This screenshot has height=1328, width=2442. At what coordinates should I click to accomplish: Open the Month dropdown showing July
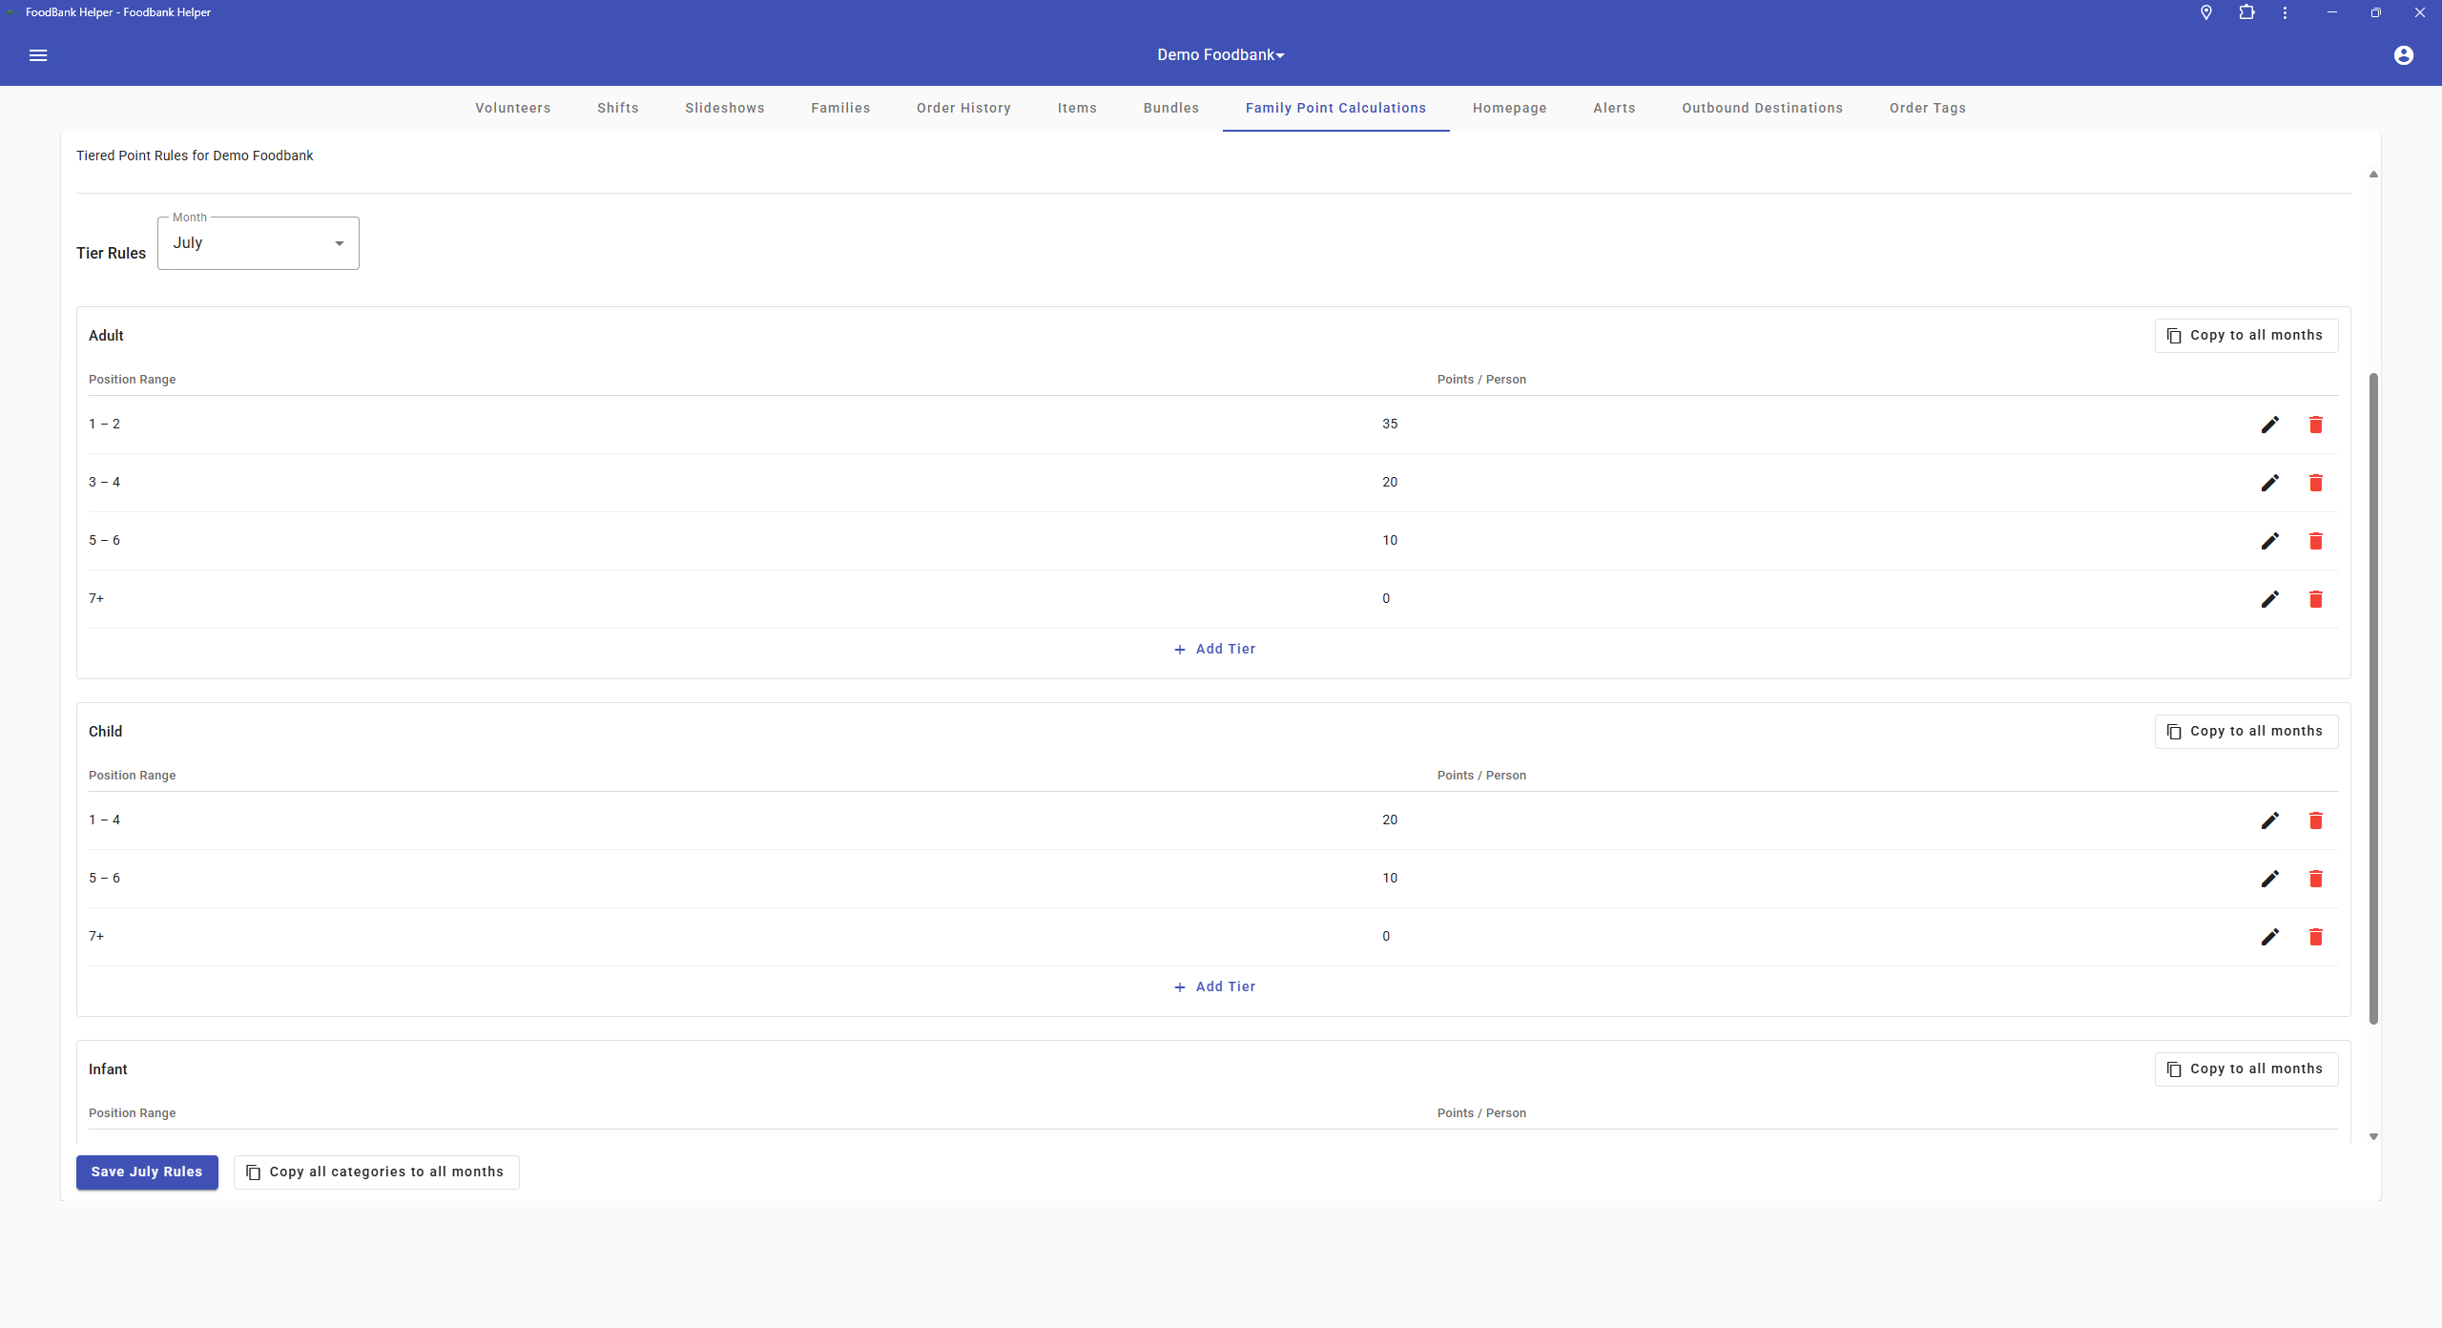click(259, 243)
